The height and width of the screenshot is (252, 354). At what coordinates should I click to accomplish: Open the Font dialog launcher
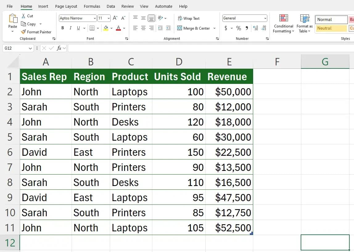coord(127,39)
